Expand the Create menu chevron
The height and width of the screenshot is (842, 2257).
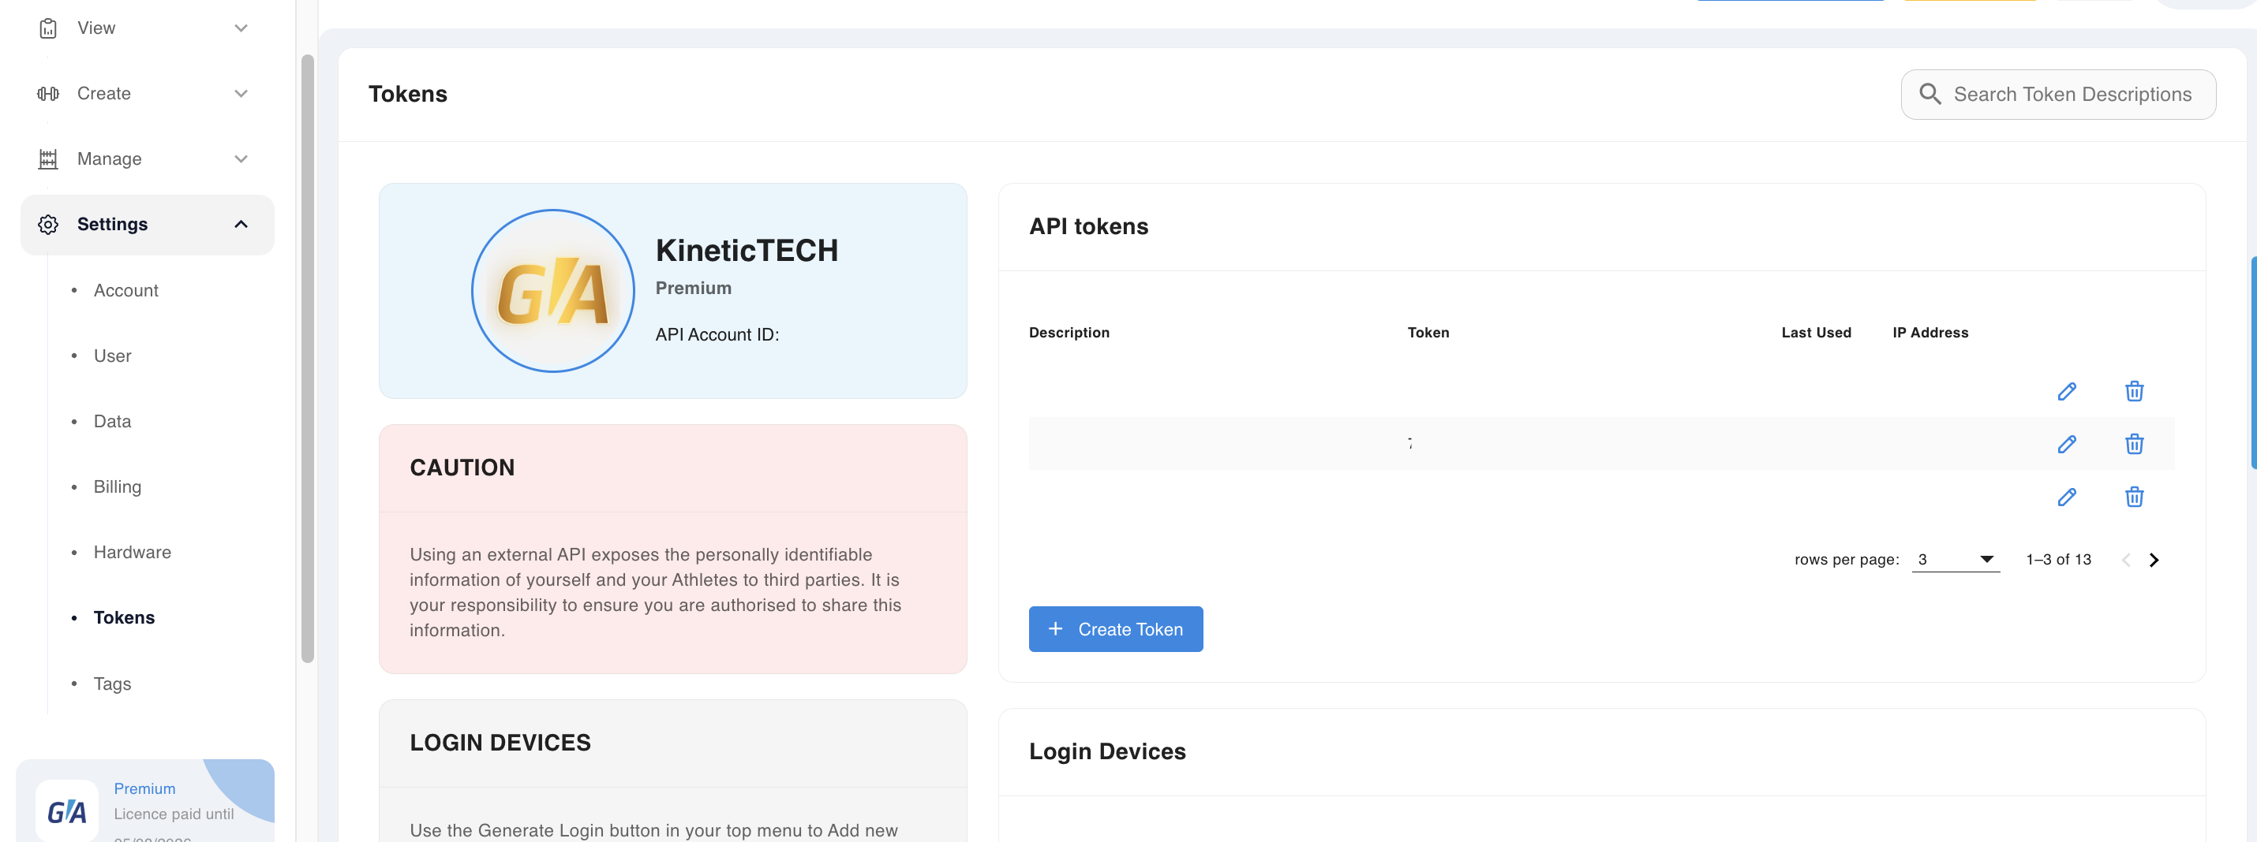[x=241, y=94]
